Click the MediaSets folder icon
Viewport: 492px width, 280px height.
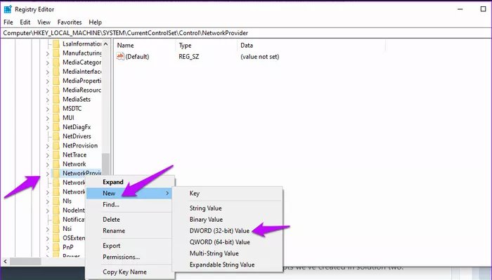click(x=56, y=99)
